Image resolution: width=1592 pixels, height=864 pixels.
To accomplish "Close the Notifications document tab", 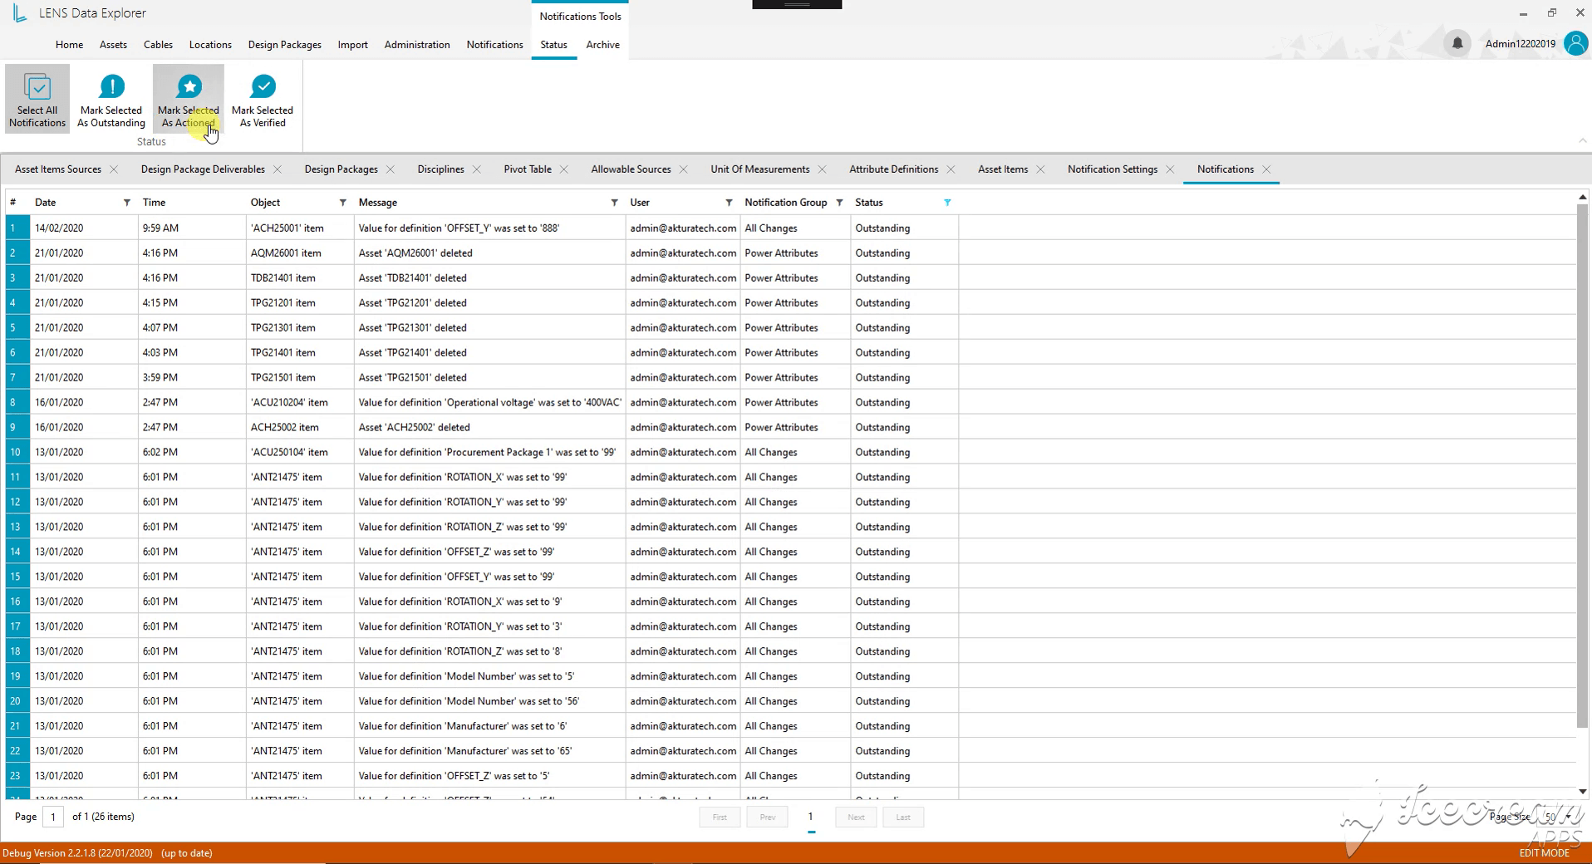I will click(1266, 169).
